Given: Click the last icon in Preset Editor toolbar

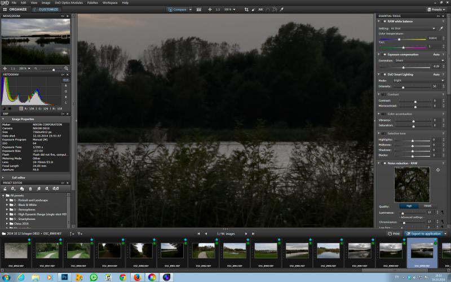Looking at the screenshot, I should (x=56, y=188).
